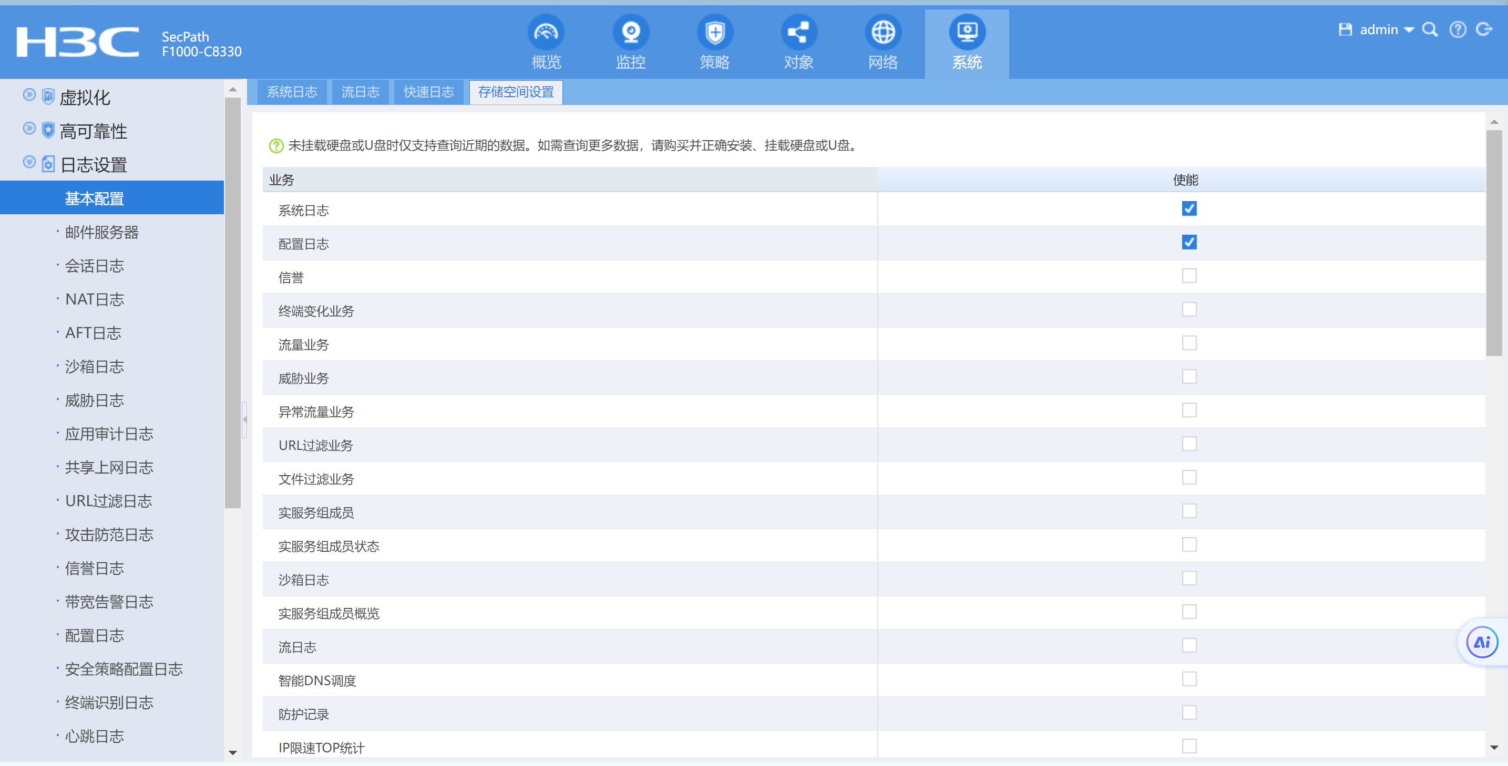Open the help question mark icon

[x=1457, y=29]
